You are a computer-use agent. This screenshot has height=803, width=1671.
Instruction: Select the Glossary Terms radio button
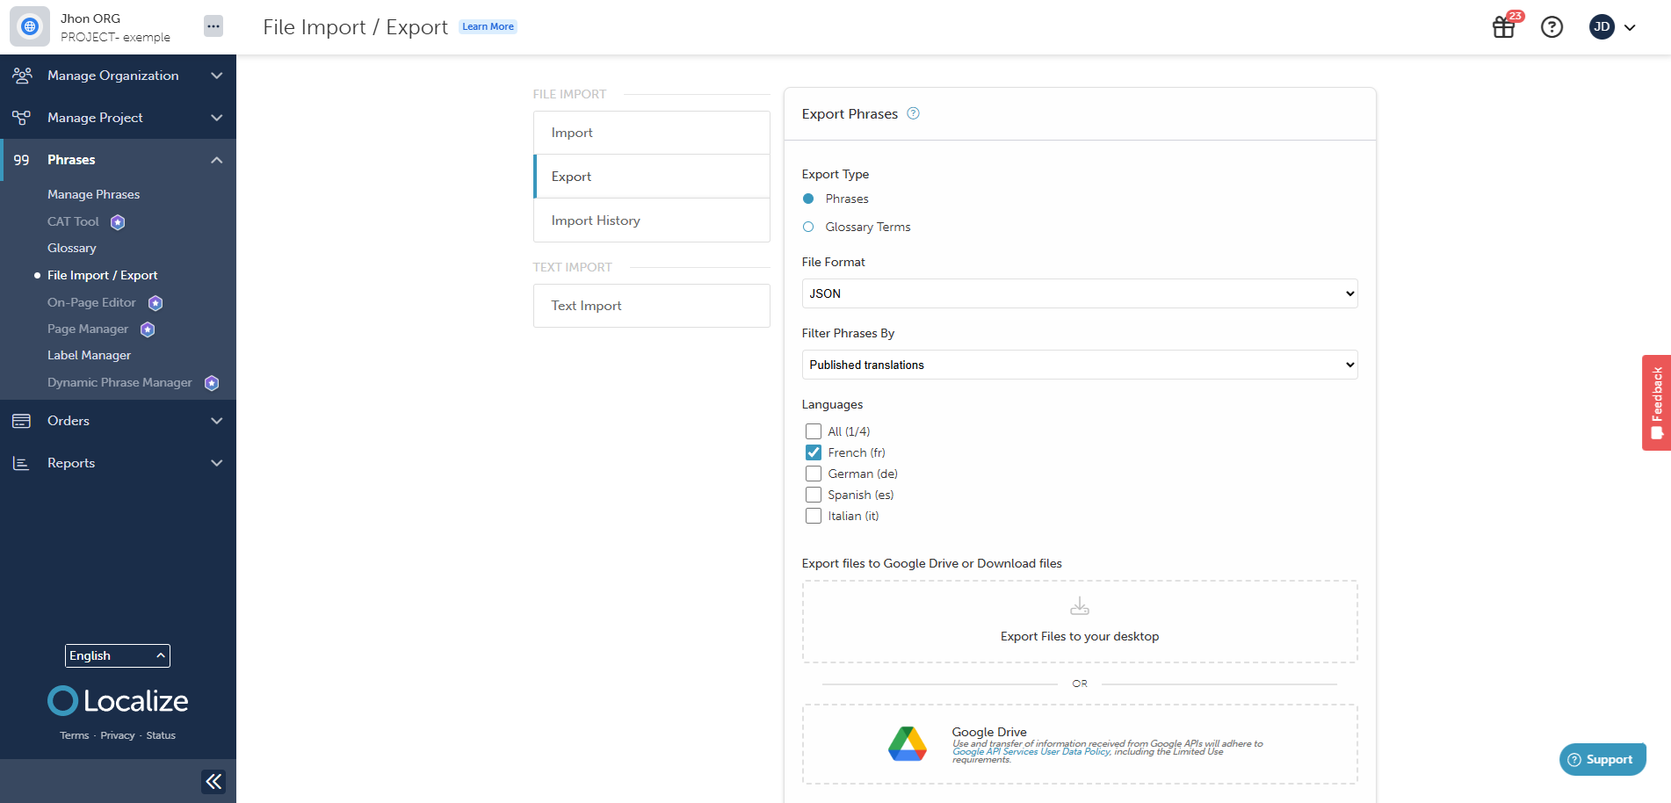click(x=807, y=227)
